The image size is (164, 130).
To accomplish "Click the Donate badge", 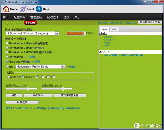I will [x=30, y=23].
